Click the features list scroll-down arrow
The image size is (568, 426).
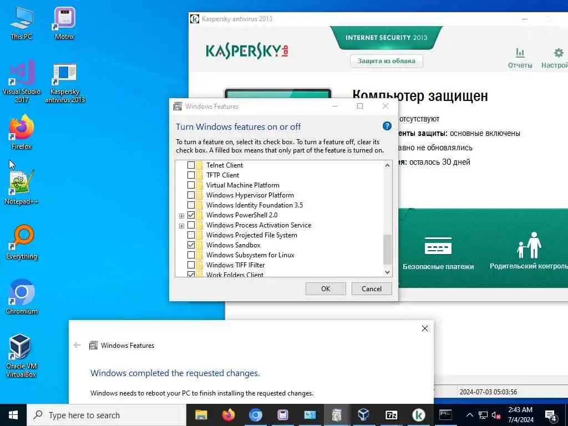point(387,272)
